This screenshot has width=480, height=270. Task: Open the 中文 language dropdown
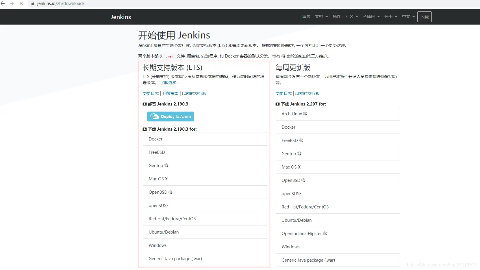(x=408, y=17)
